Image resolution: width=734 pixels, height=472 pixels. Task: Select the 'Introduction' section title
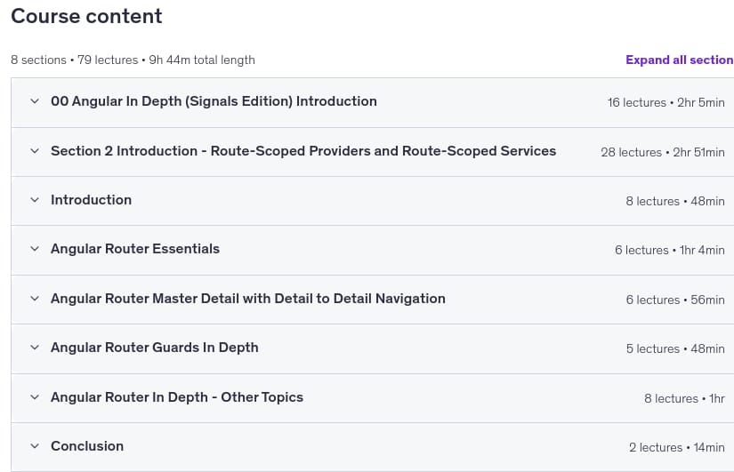click(92, 200)
